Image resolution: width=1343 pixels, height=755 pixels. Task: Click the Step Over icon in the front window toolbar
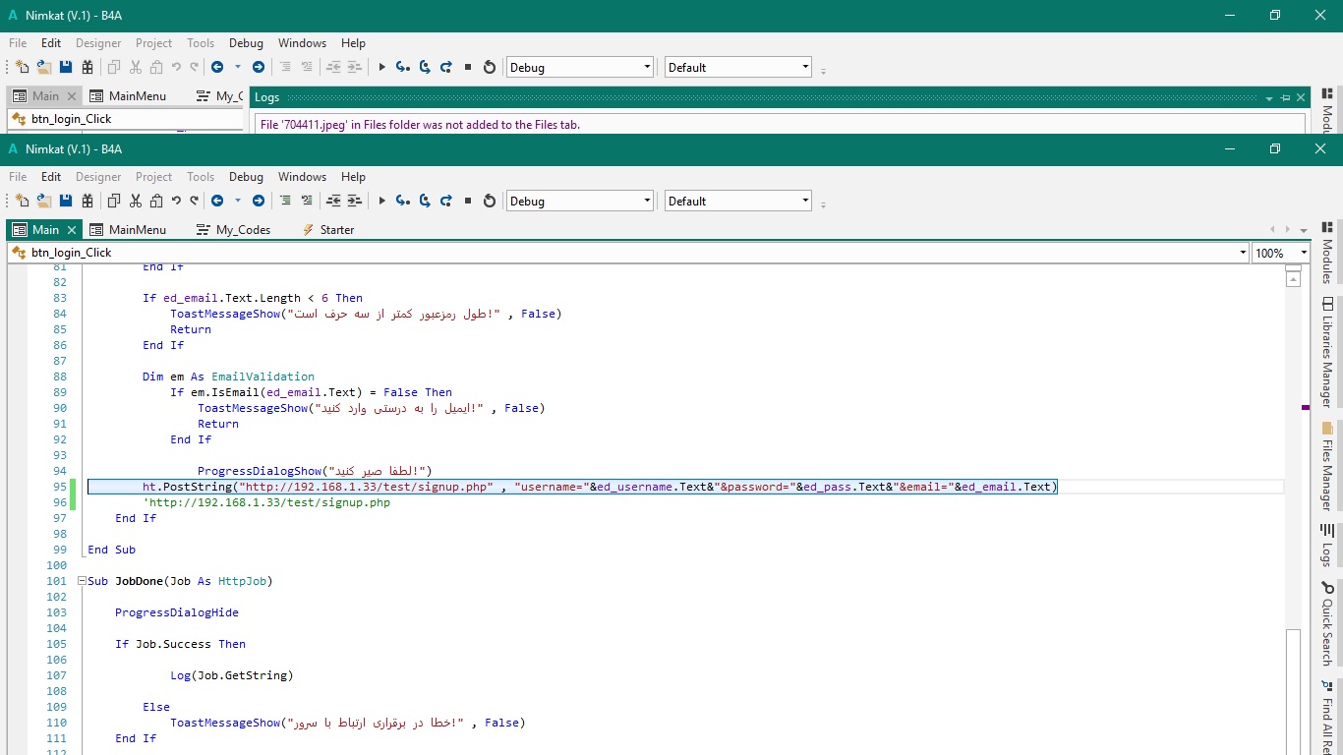425,201
